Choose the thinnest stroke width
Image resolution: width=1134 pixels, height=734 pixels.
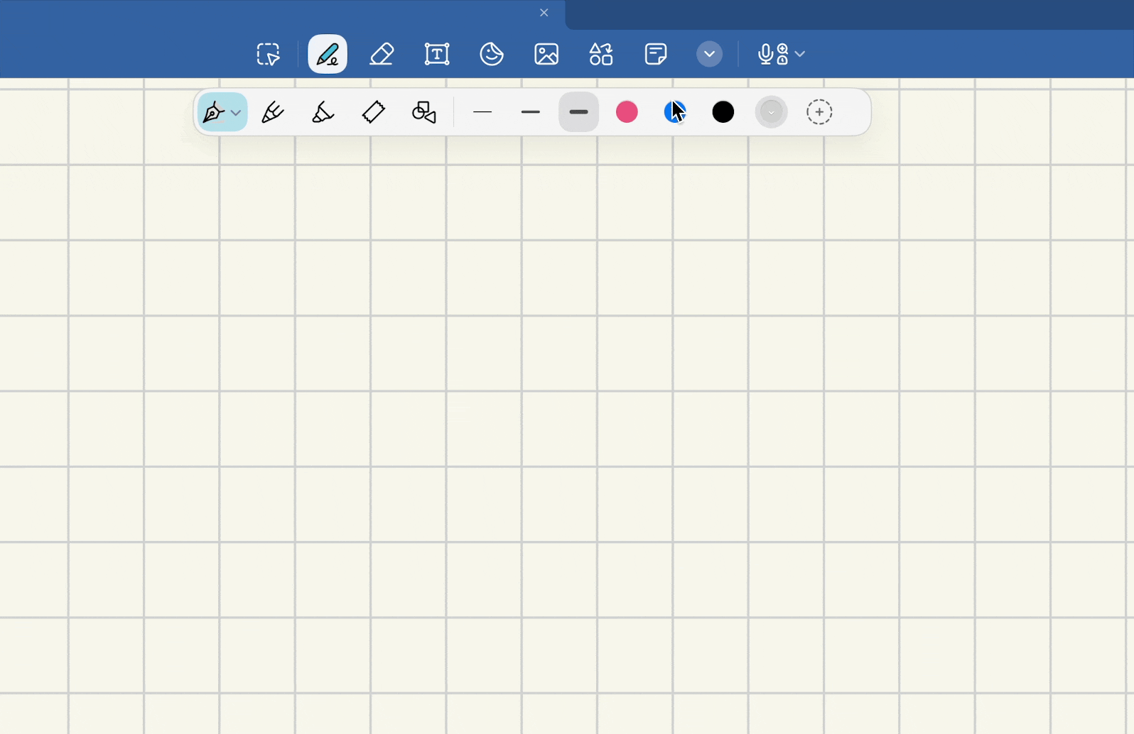pyautogui.click(x=482, y=112)
